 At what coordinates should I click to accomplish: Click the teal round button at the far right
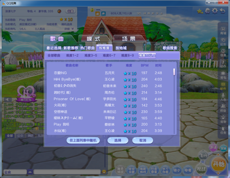pos(223,148)
